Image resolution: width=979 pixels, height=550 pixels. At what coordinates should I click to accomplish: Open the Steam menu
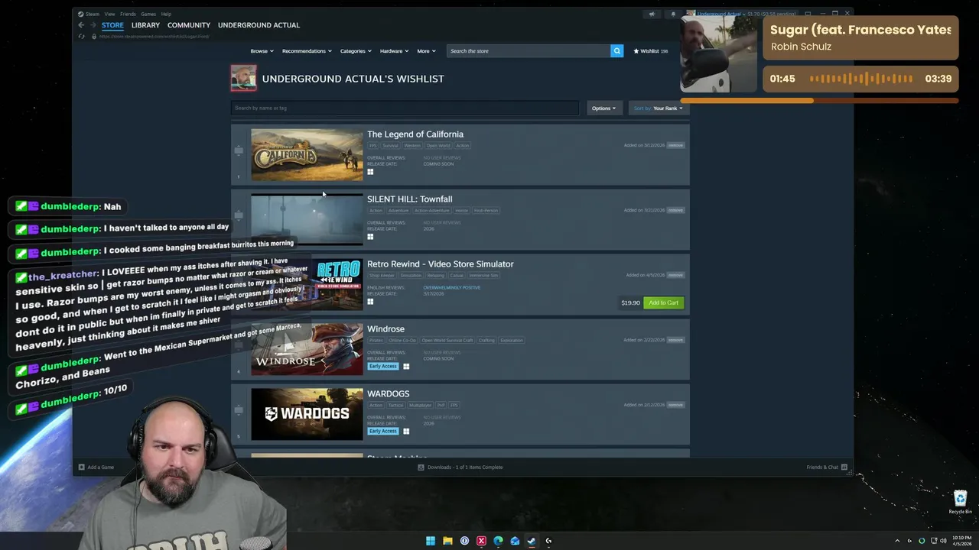[x=92, y=14]
